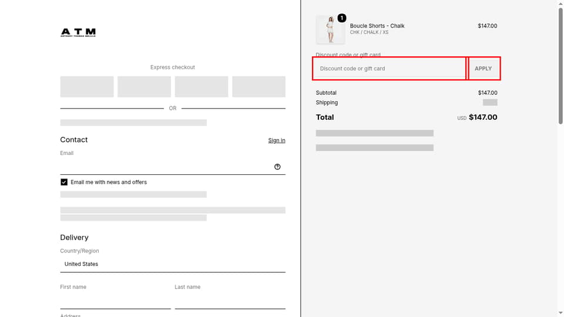The width and height of the screenshot is (564, 317).
Task: Click the third express checkout button
Action: pos(202,87)
